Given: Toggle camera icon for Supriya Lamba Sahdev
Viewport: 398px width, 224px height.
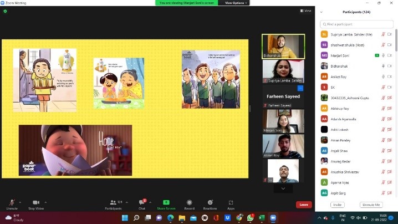Looking at the screenshot, I should pos(390,34).
